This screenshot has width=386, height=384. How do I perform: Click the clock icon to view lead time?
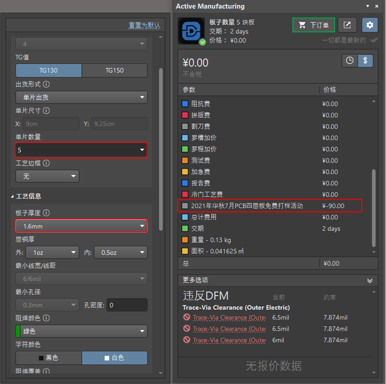349,61
